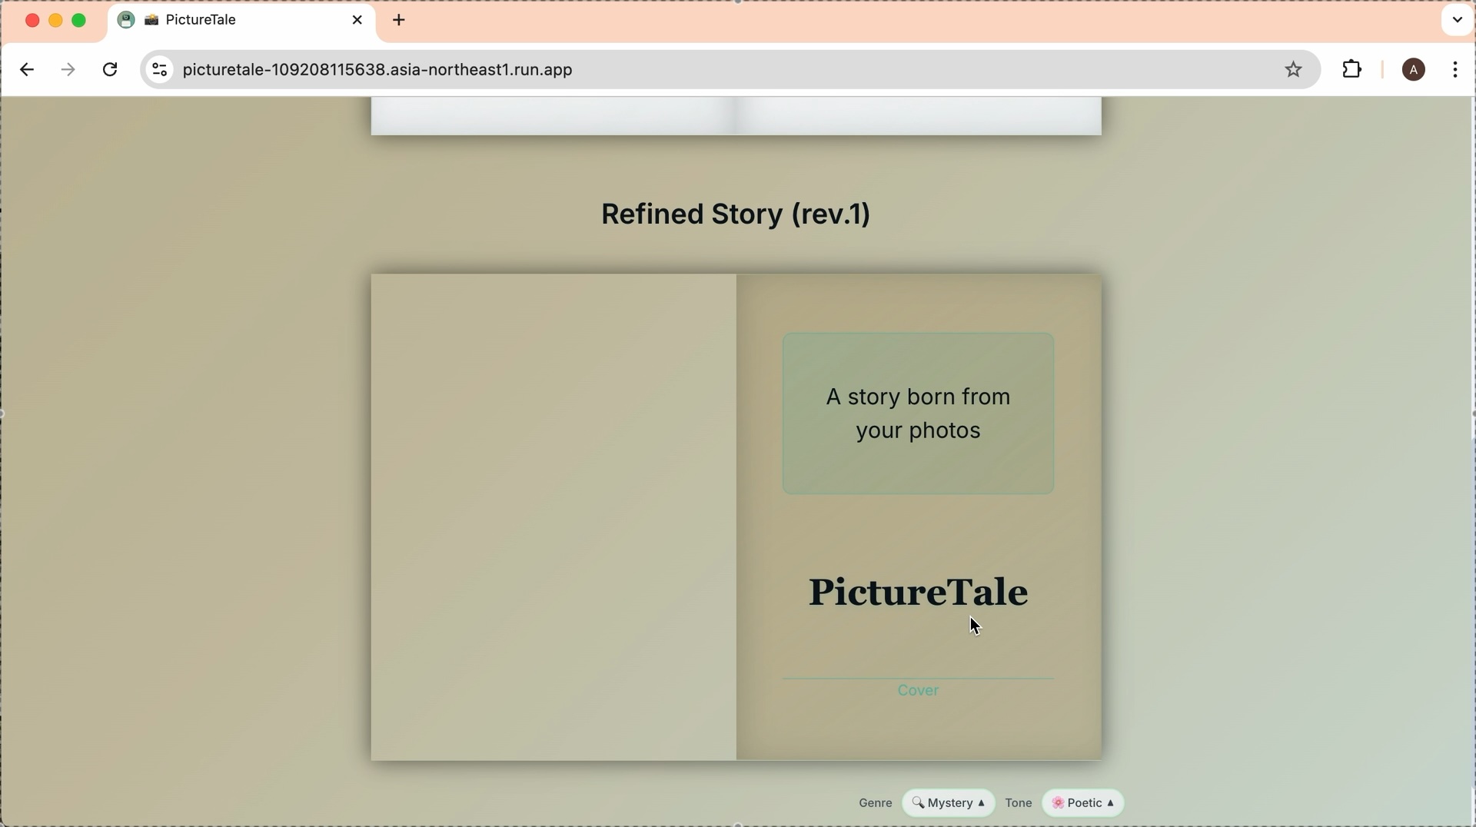
Task: Bookmark this tab with the star icon
Action: click(1293, 70)
